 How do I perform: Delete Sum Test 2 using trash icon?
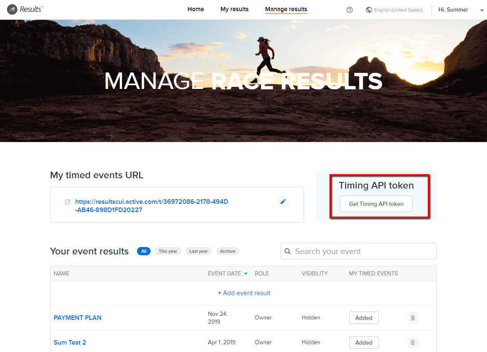413,343
